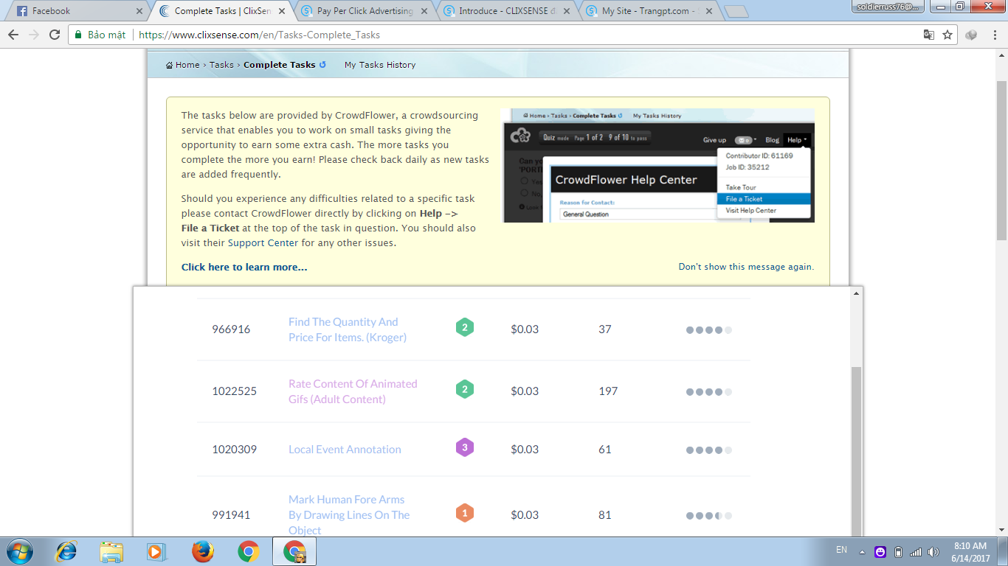Screen dimensions: 1008x566
Task: Click the level 3 badge for Local Event Annotation
Action: 464,448
